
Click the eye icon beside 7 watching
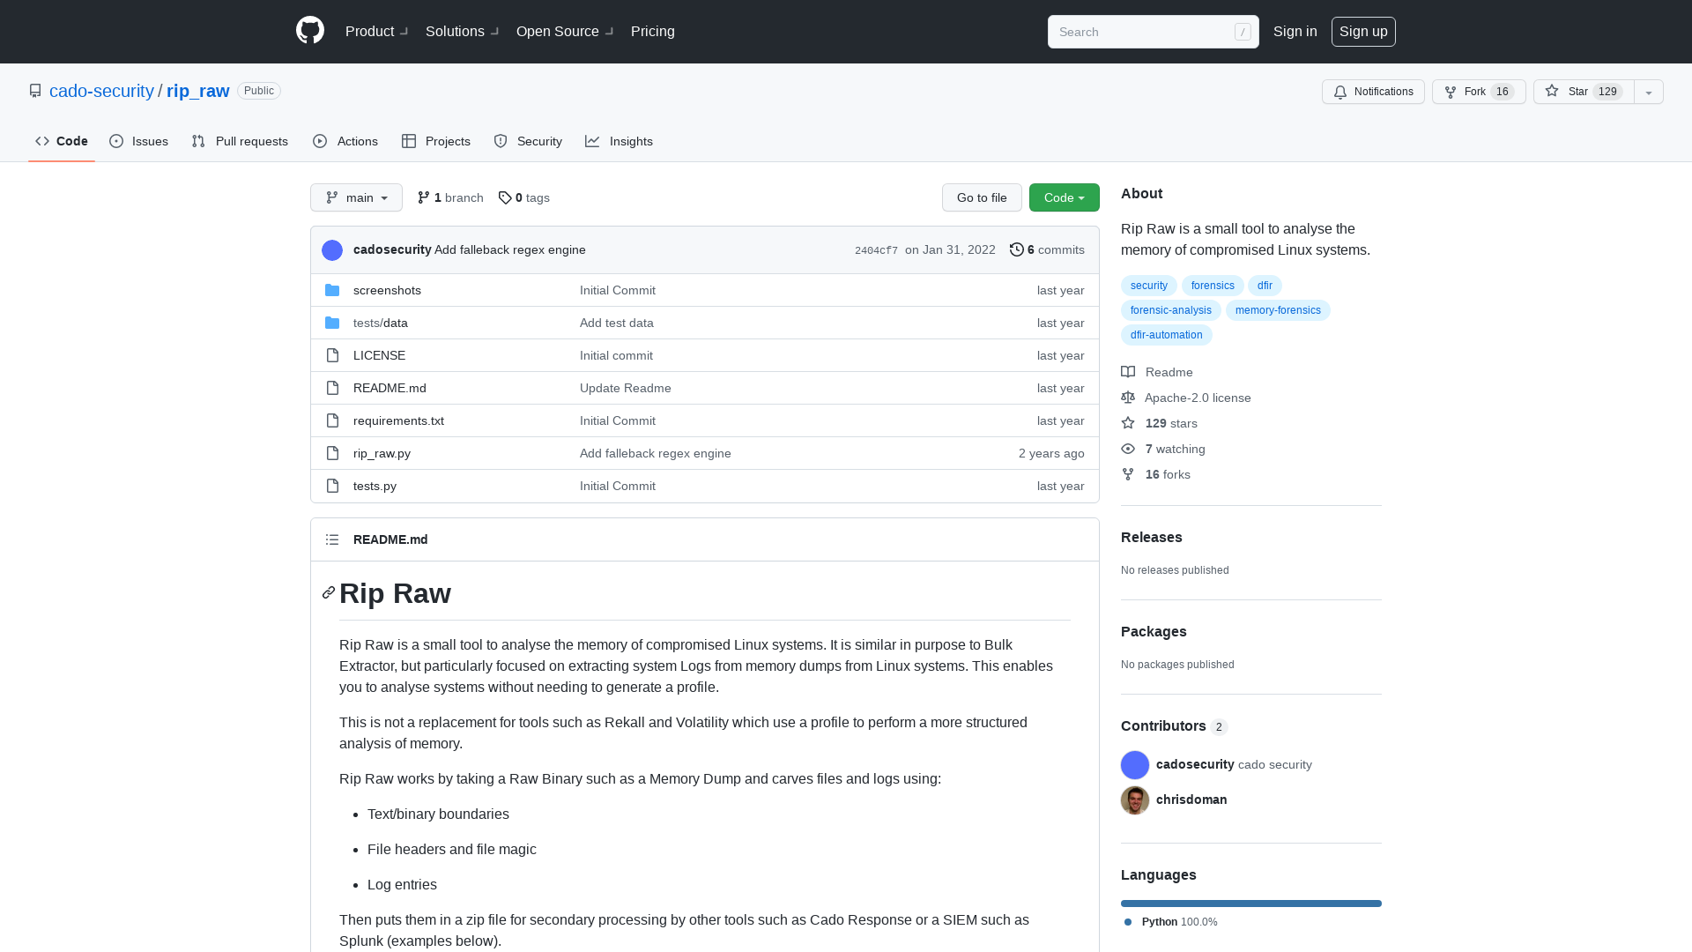coord(1128,449)
